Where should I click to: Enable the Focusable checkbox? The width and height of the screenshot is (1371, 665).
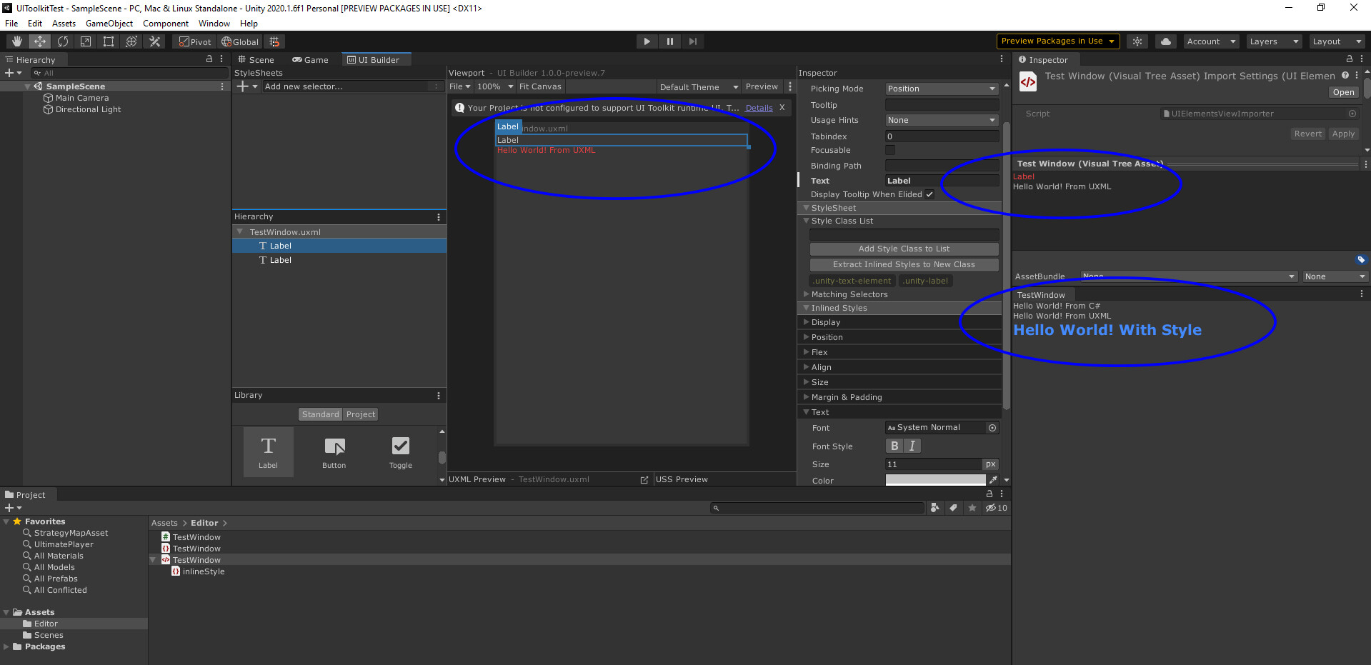tap(889, 150)
